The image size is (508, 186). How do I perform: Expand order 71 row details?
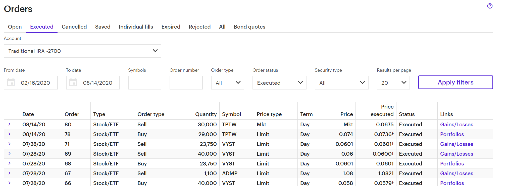tap(10, 144)
